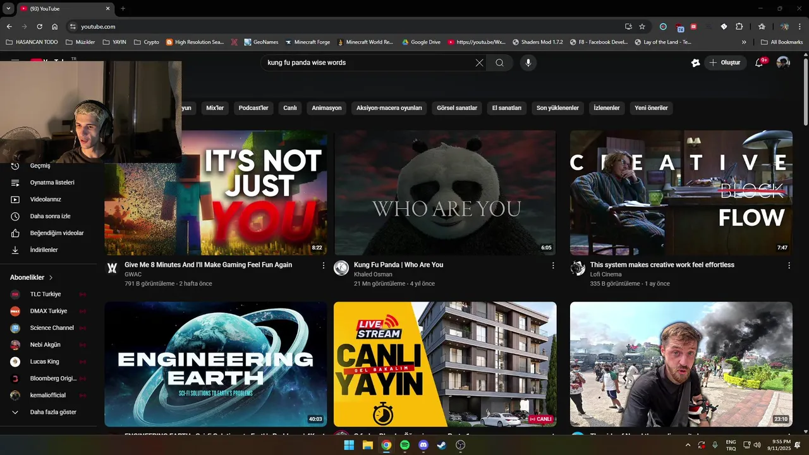The width and height of the screenshot is (809, 455).
Task: Select the Görsel sanatlar filter chip
Action: coord(457,108)
